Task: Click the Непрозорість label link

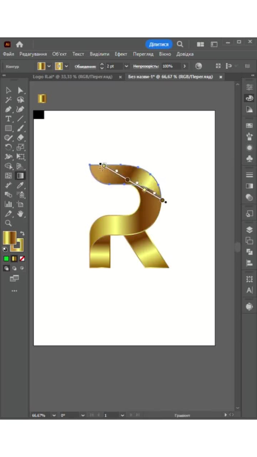Action: tap(146, 66)
